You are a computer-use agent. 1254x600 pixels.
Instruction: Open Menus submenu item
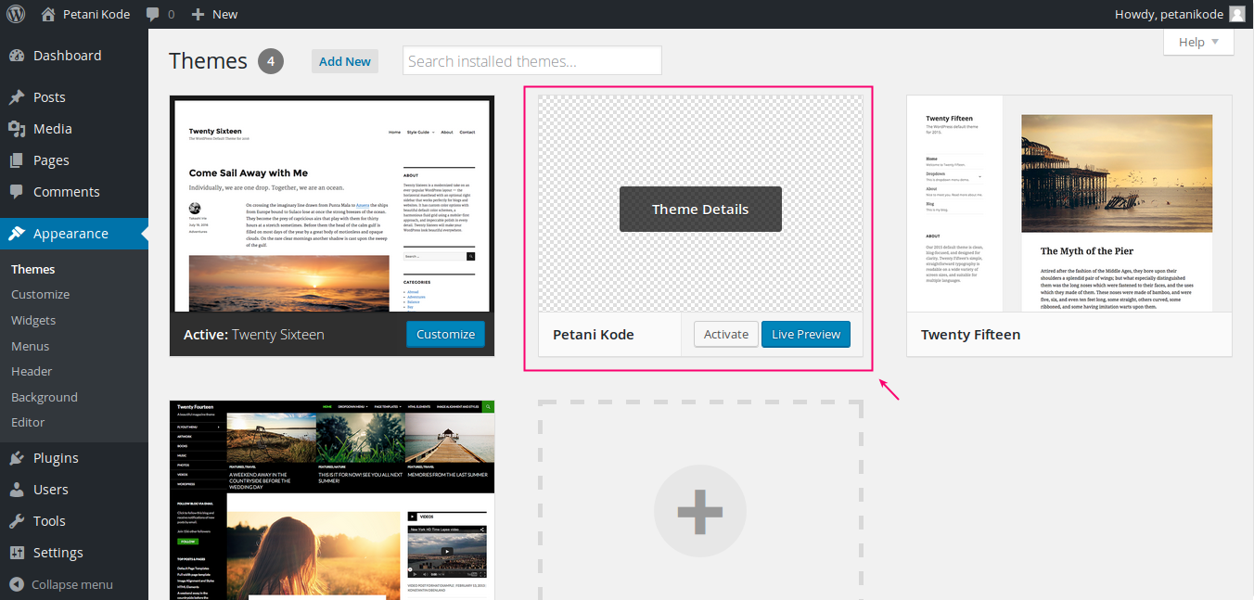pyautogui.click(x=31, y=346)
